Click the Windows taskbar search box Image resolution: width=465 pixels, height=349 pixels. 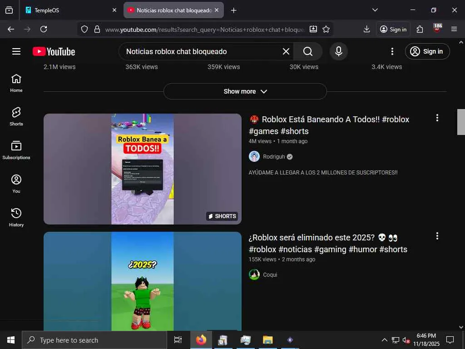(94, 340)
